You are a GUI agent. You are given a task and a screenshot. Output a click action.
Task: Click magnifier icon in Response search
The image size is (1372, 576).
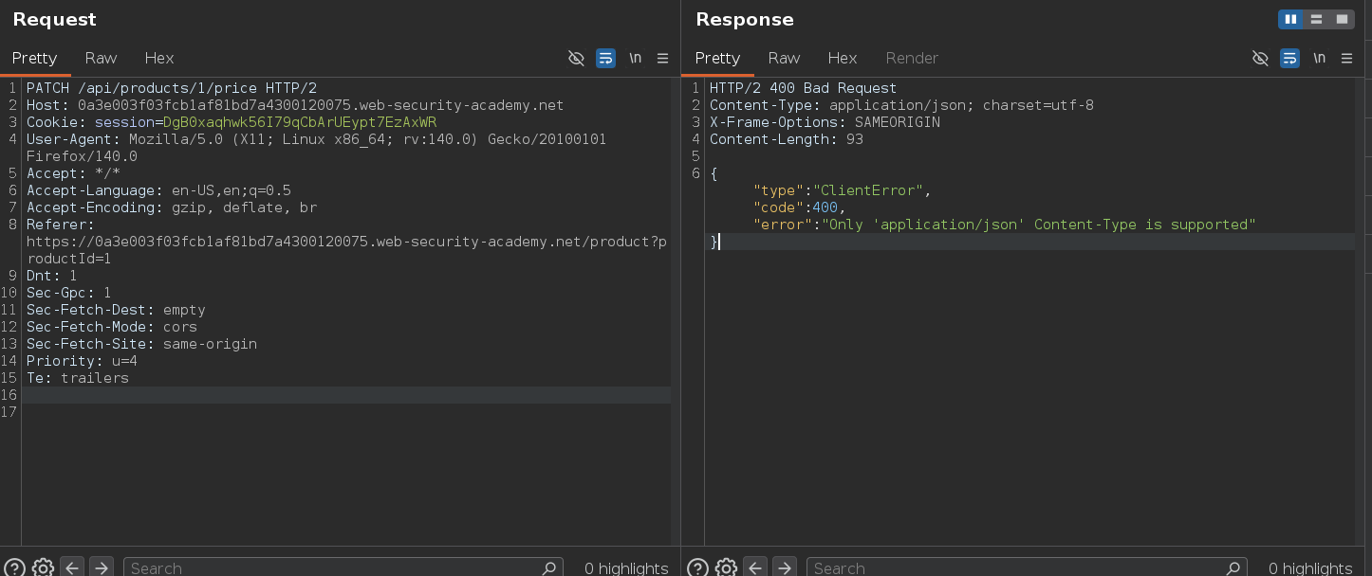tap(1233, 567)
